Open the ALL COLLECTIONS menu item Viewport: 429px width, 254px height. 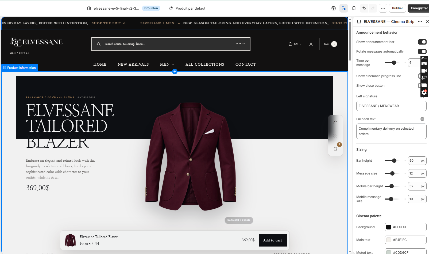pyautogui.click(x=205, y=64)
